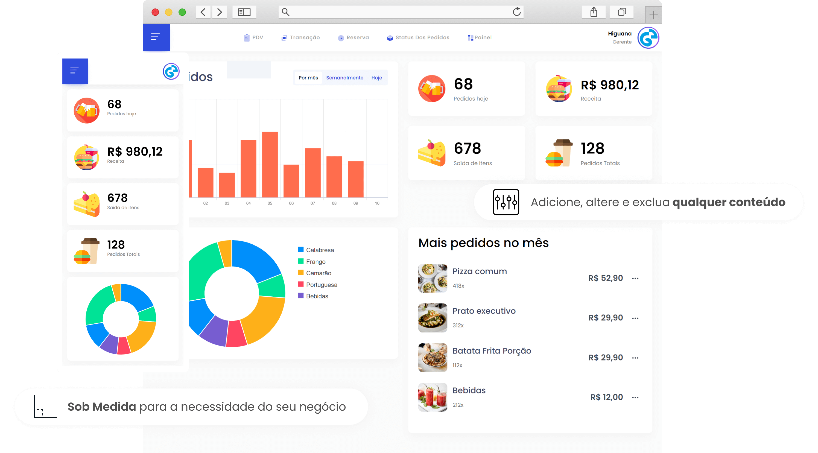Open the options dots for Prato executivo
The height and width of the screenshot is (453, 818).
(x=635, y=318)
